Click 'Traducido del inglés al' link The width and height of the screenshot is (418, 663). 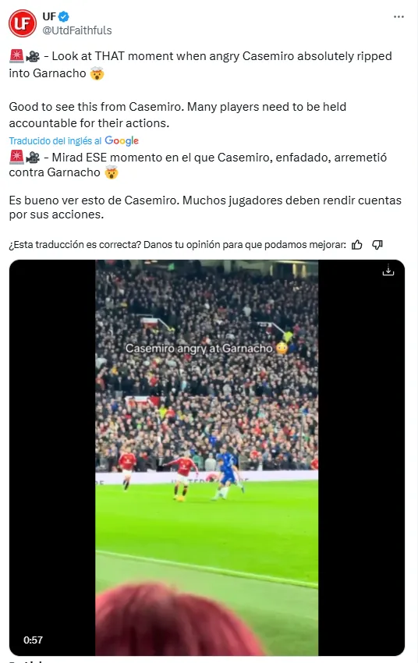click(55, 141)
